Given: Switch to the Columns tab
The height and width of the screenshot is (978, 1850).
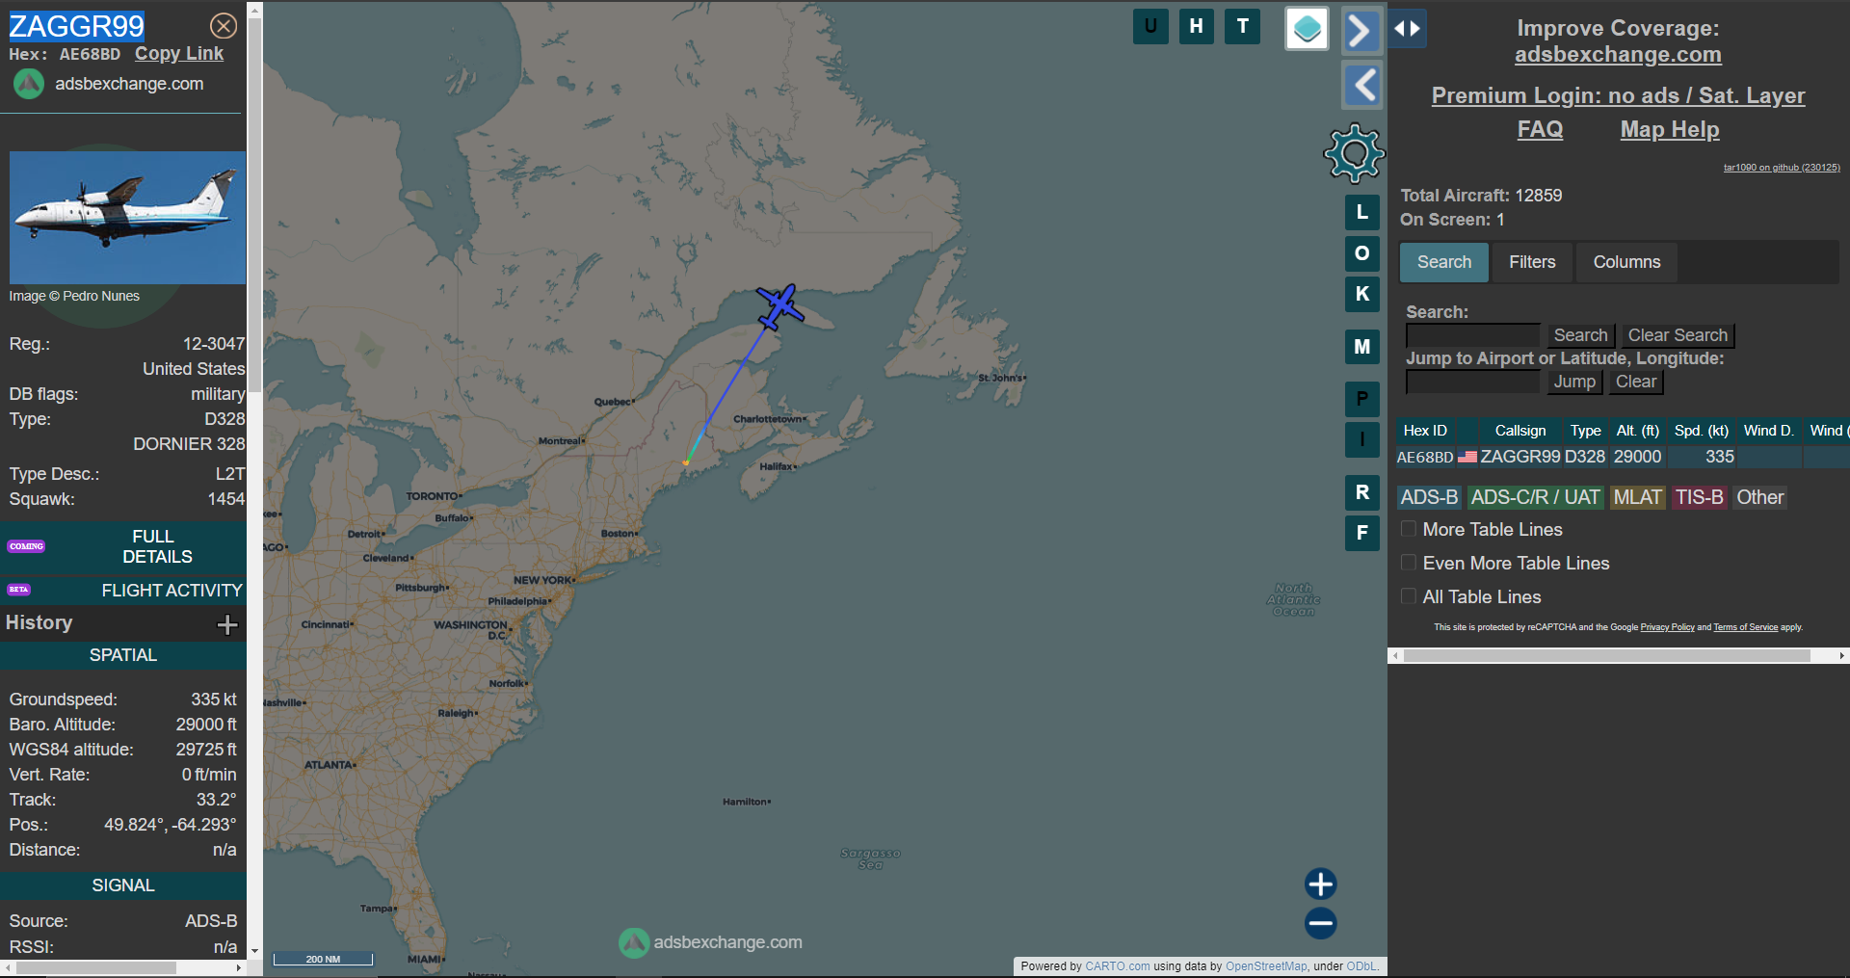Looking at the screenshot, I should pyautogui.click(x=1626, y=262).
